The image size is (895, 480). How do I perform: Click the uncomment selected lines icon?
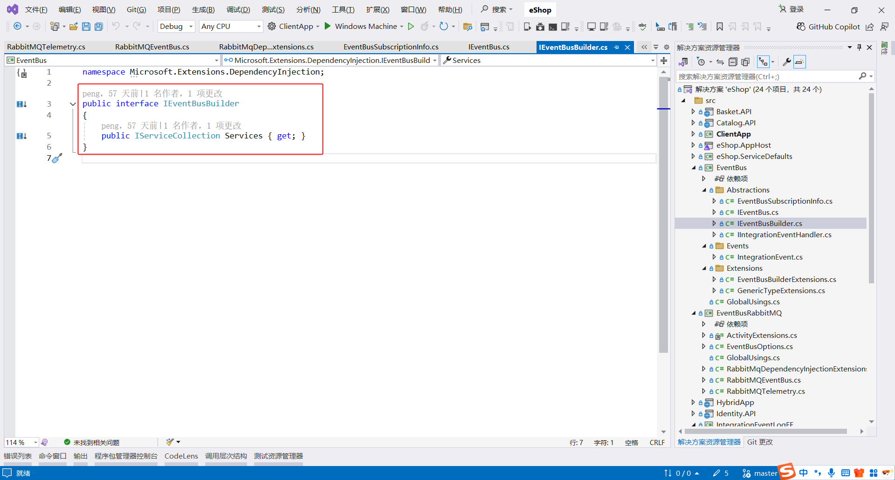pos(702,27)
